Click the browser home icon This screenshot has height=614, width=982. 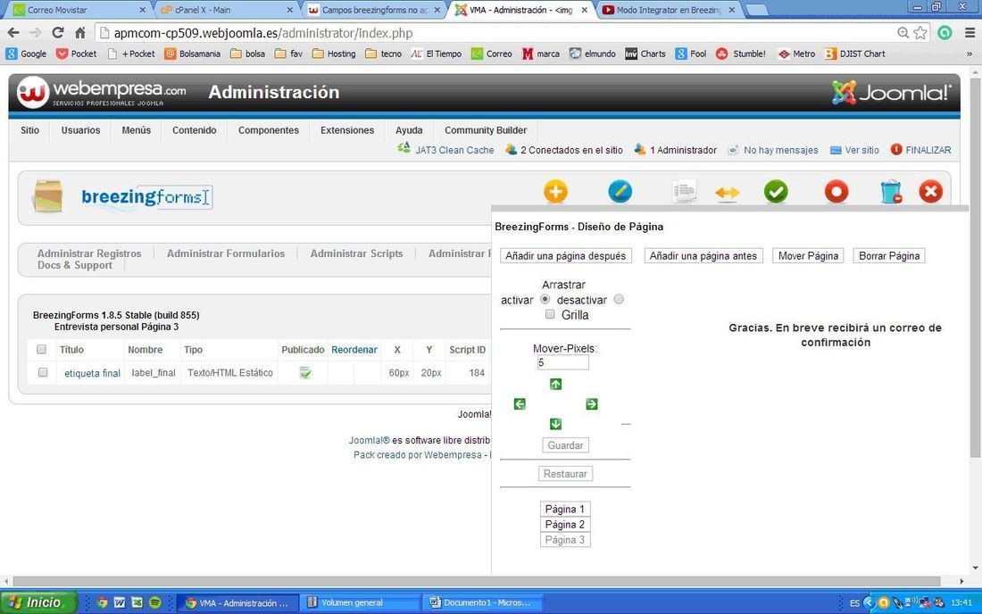point(80,32)
